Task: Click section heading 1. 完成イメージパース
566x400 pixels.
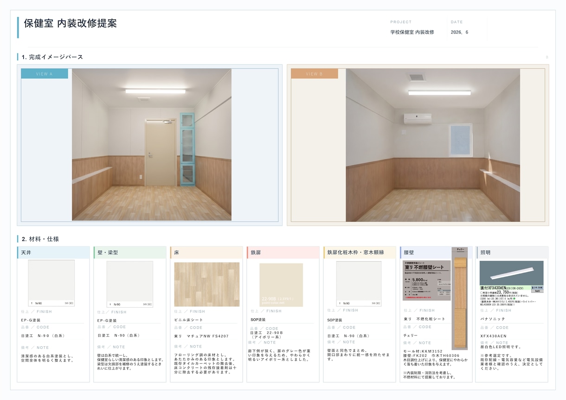Action: (x=52, y=57)
